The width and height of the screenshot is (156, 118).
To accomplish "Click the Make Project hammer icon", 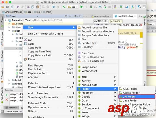I will pos(64,7).
